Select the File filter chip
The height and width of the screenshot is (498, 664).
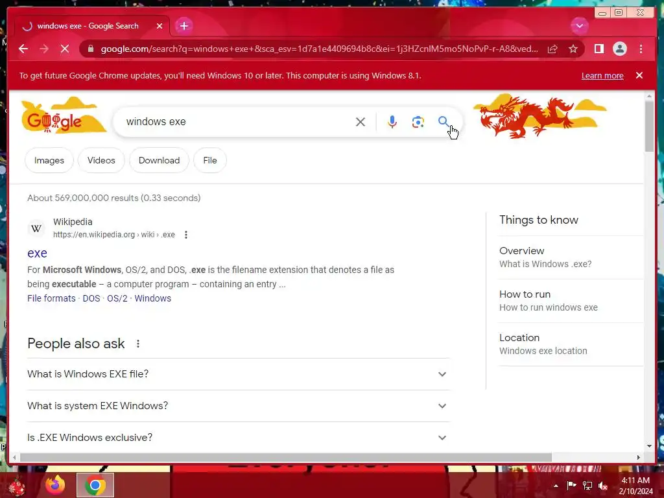point(210,161)
